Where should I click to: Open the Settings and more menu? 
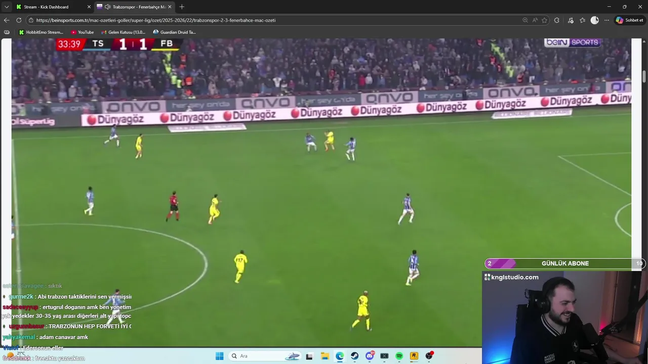[606, 20]
